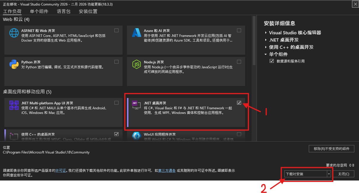Screen dimensions: 359x193
Task: Click the Node.js development logo icon
Action: tap(136, 64)
